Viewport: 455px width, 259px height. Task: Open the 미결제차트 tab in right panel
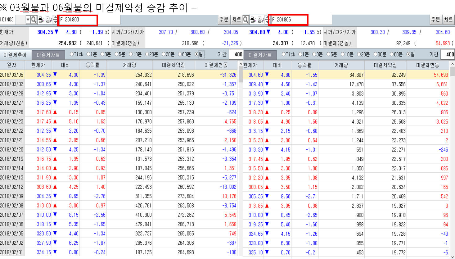pos(260,55)
